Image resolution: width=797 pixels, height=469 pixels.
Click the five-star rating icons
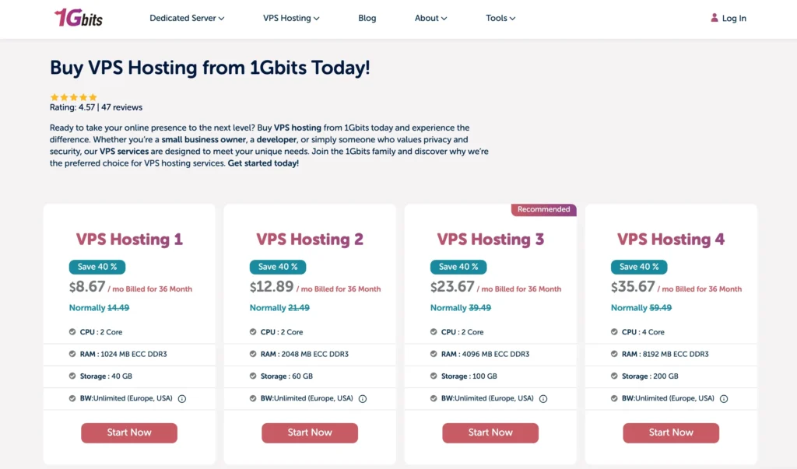tap(73, 97)
